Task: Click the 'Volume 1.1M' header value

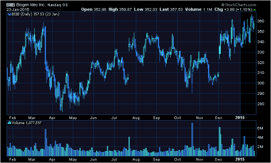Action: [198, 10]
